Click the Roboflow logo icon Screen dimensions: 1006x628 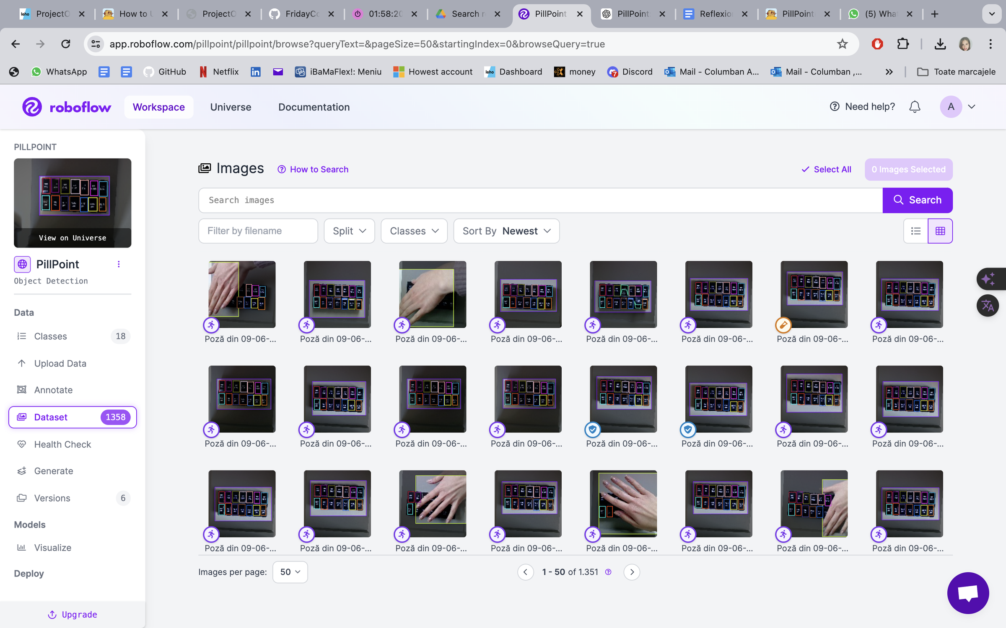click(x=32, y=107)
